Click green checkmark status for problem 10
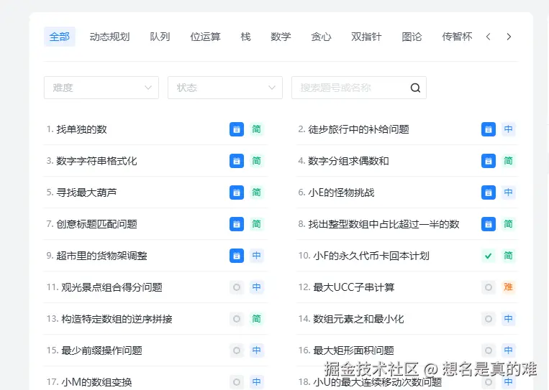The width and height of the screenshot is (549, 390). pyautogui.click(x=489, y=256)
